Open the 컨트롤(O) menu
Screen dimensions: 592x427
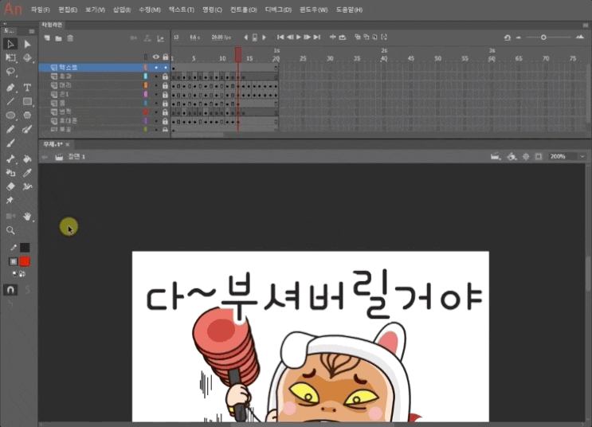[x=244, y=10]
